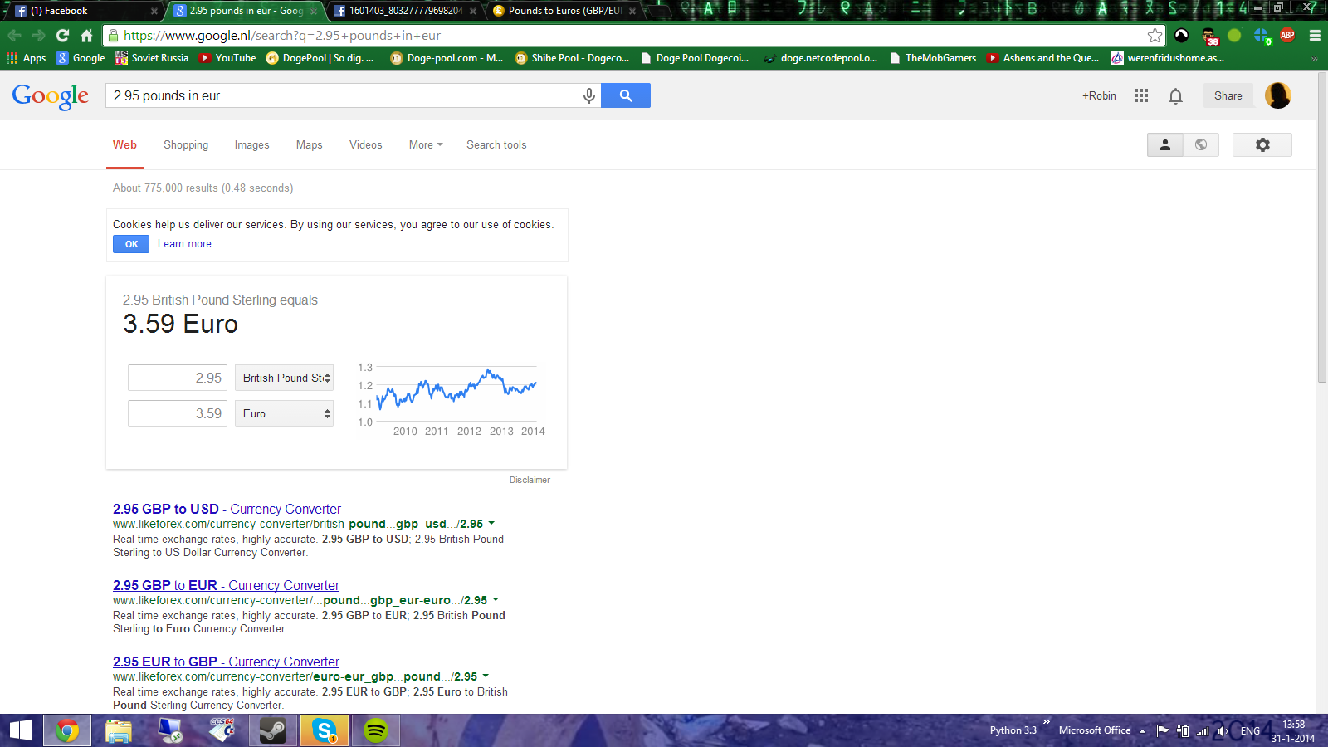This screenshot has height=747, width=1328.
Task: Click the blue magnifier search button
Action: [x=626, y=95]
